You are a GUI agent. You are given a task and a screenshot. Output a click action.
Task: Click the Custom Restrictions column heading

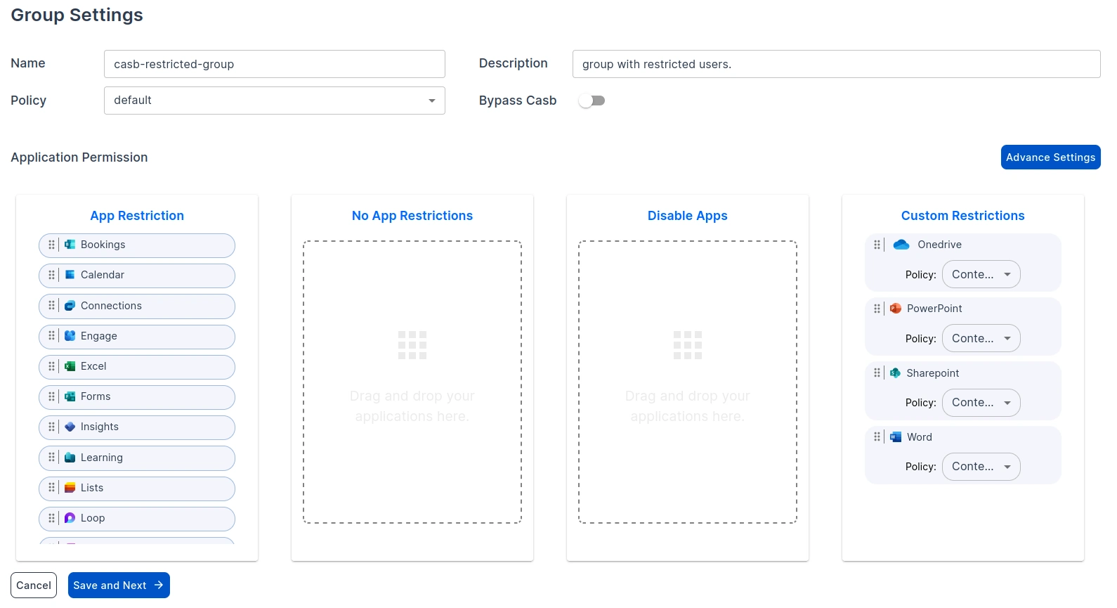pos(963,216)
